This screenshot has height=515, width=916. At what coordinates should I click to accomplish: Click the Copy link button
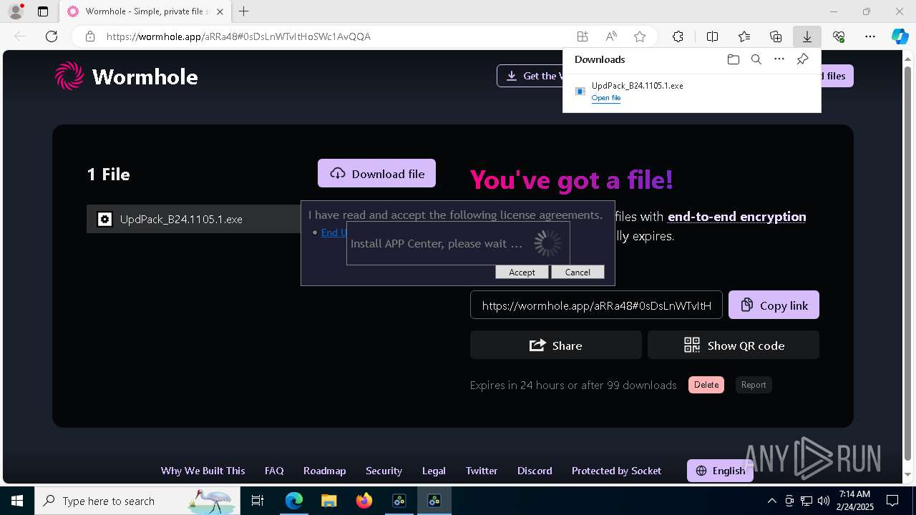click(x=774, y=305)
